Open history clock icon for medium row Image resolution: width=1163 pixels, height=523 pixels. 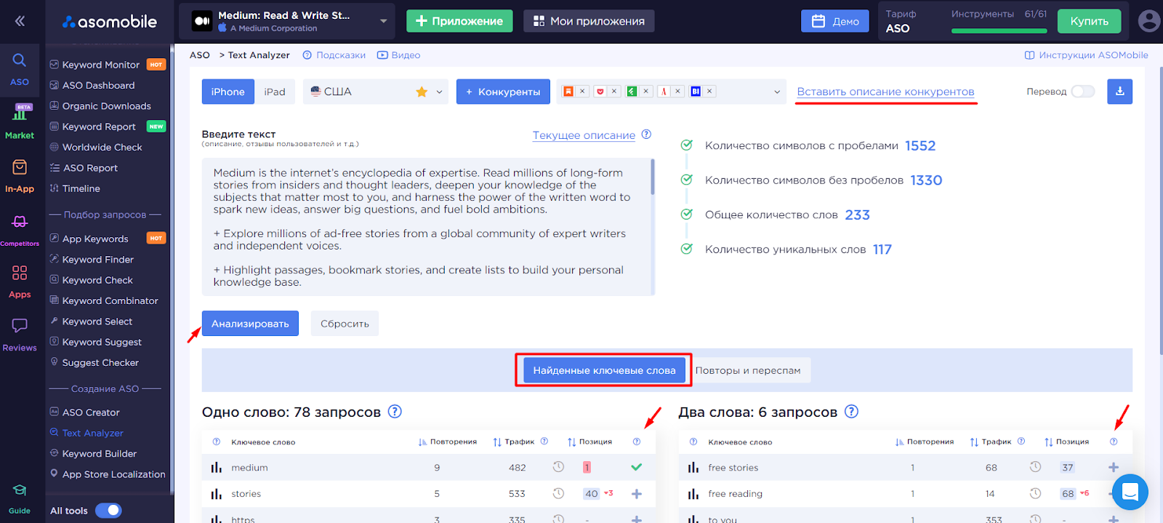point(558,467)
